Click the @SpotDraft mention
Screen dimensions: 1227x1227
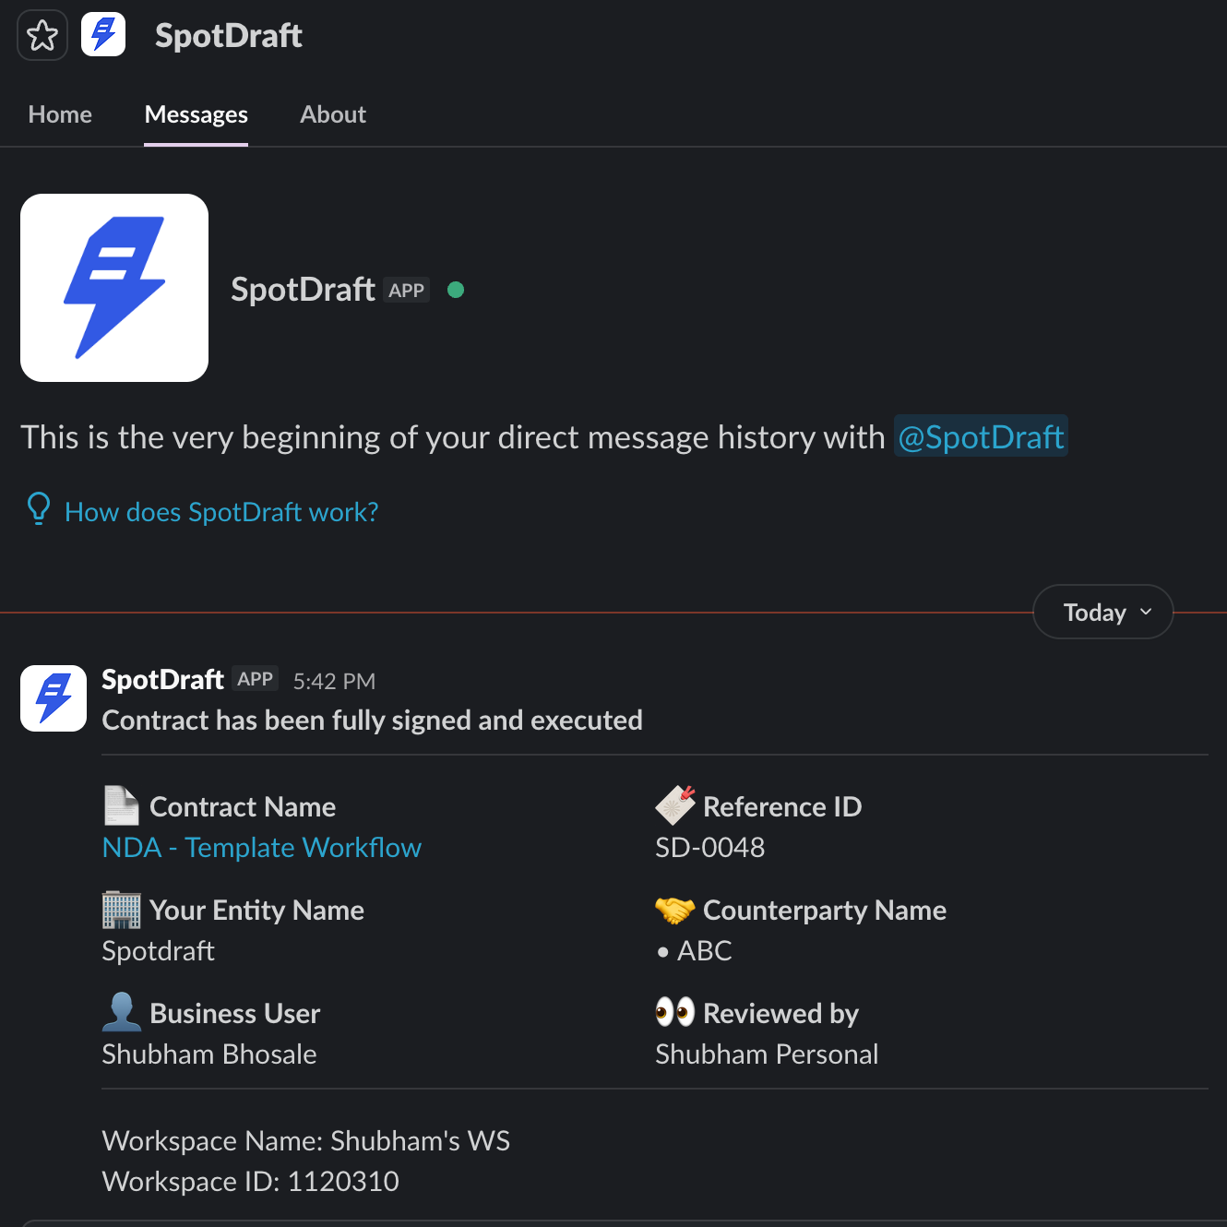tap(981, 436)
